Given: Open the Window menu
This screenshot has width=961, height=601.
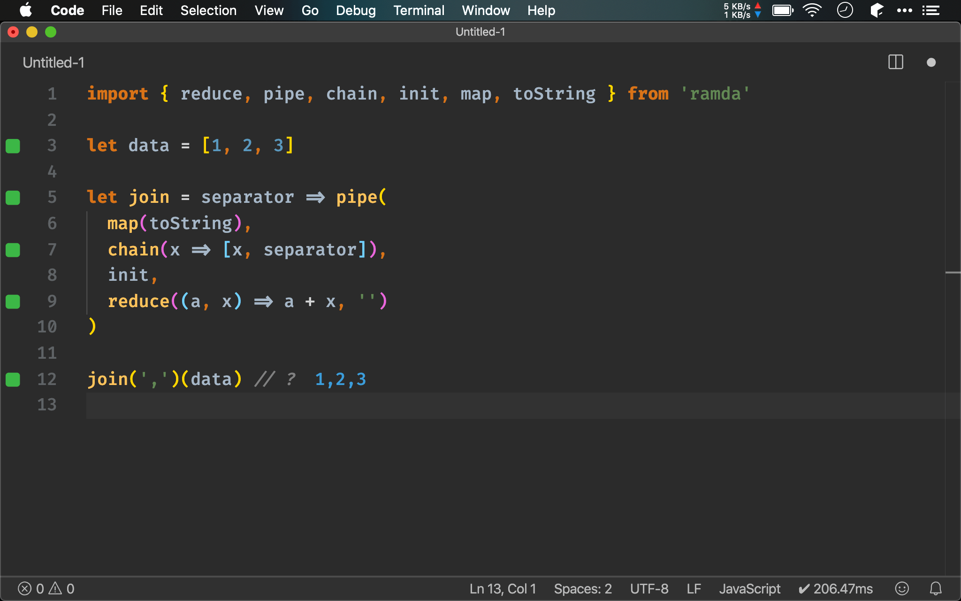Looking at the screenshot, I should point(486,10).
